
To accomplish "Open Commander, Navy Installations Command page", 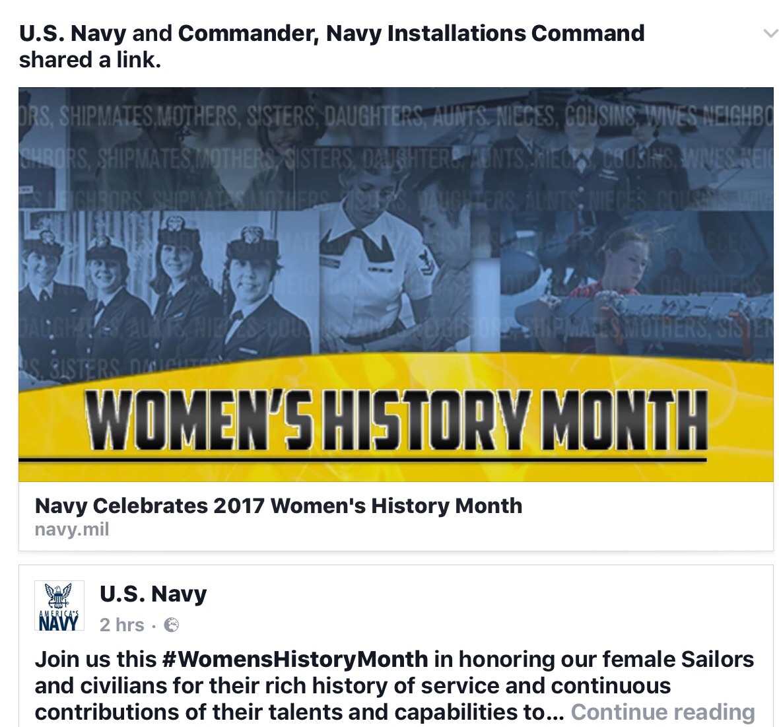I will (411, 33).
